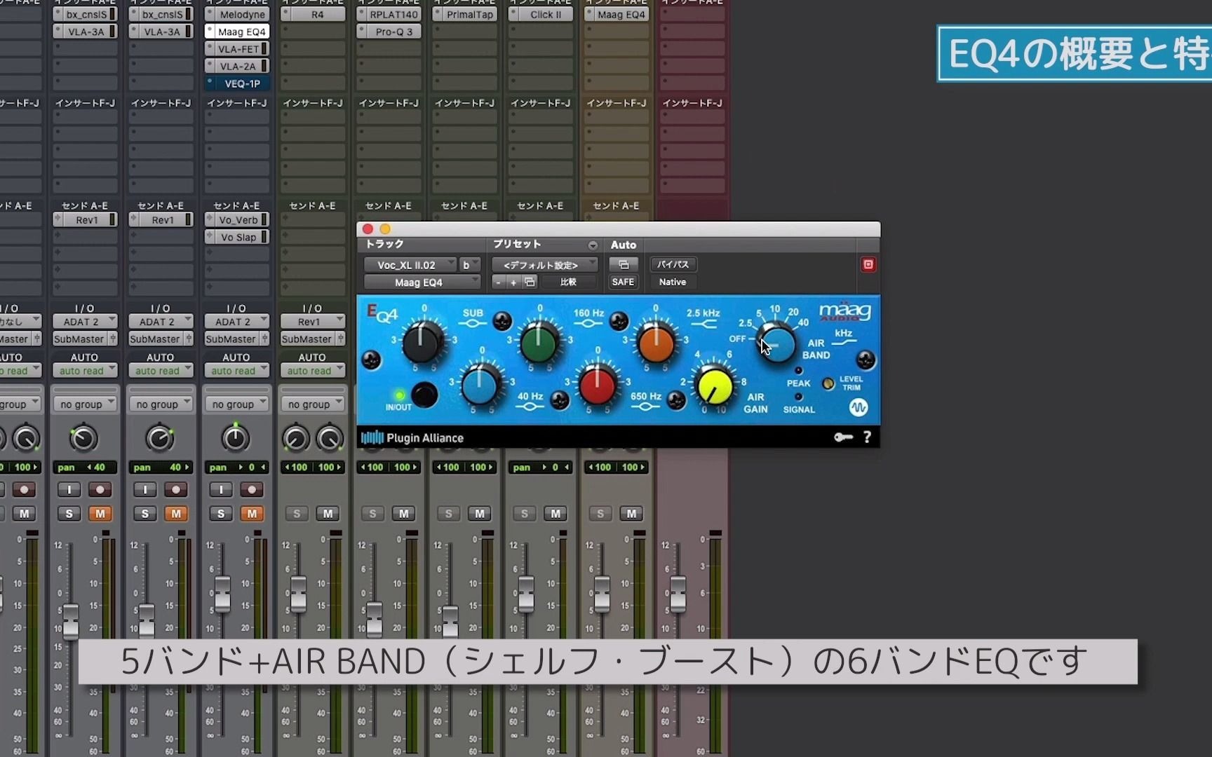Open the VEQ-1P insert
Screen dimensions: 1212x757
pos(237,83)
